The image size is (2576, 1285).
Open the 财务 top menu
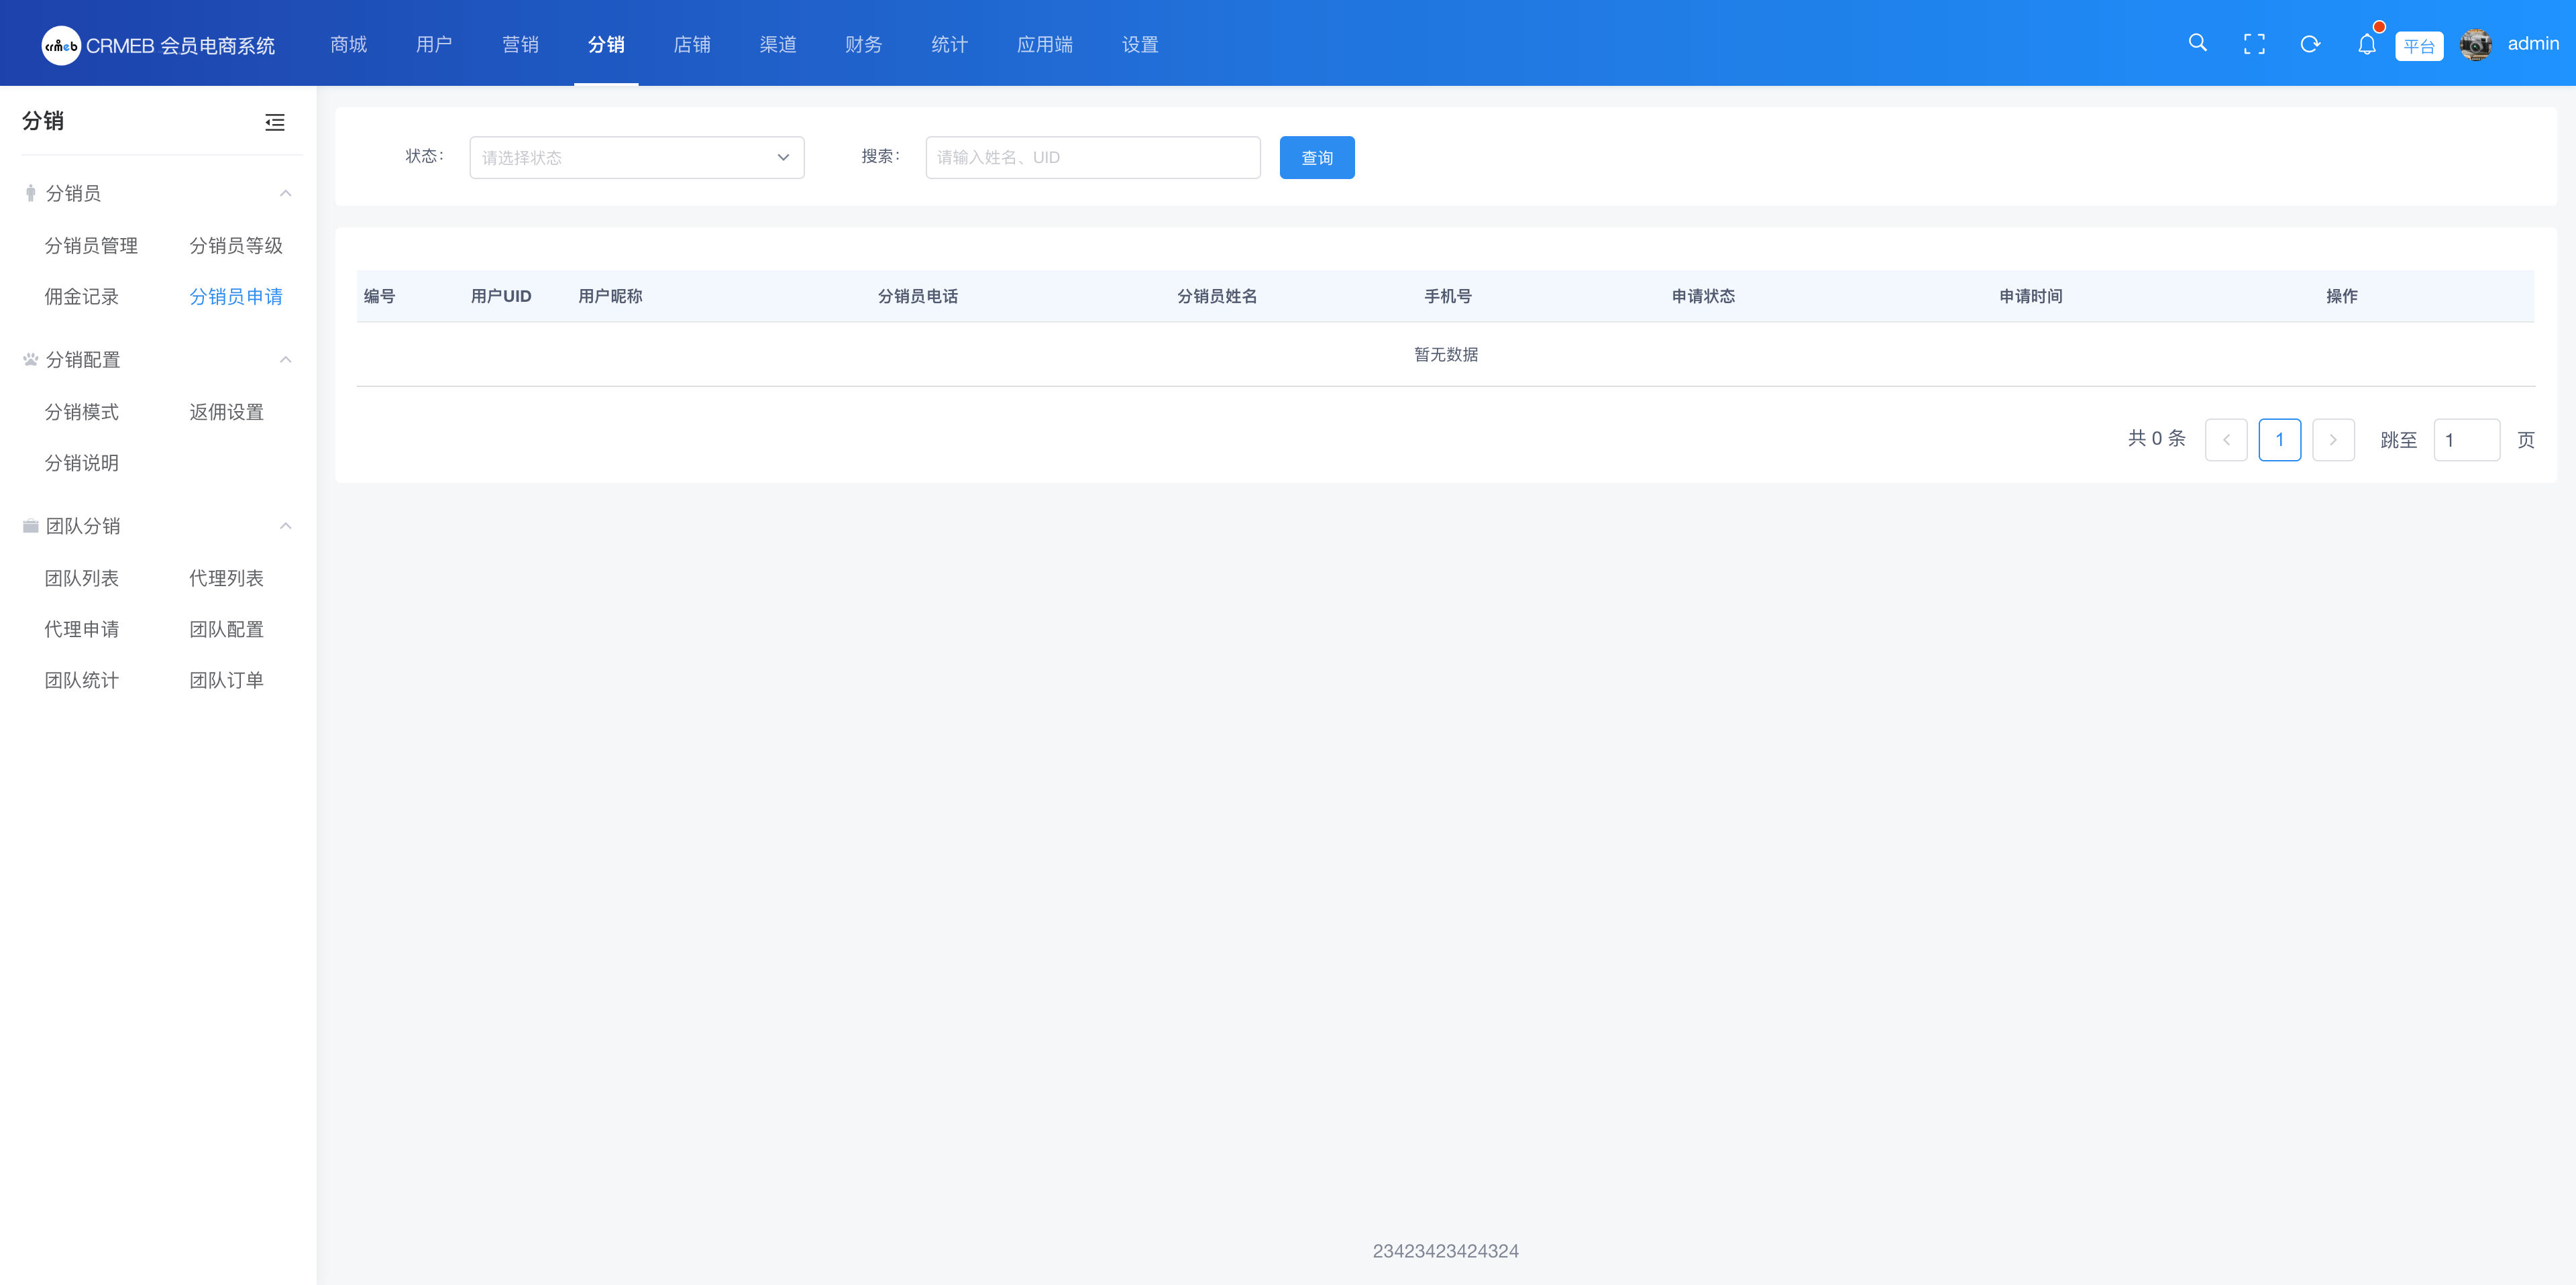pos(864,44)
